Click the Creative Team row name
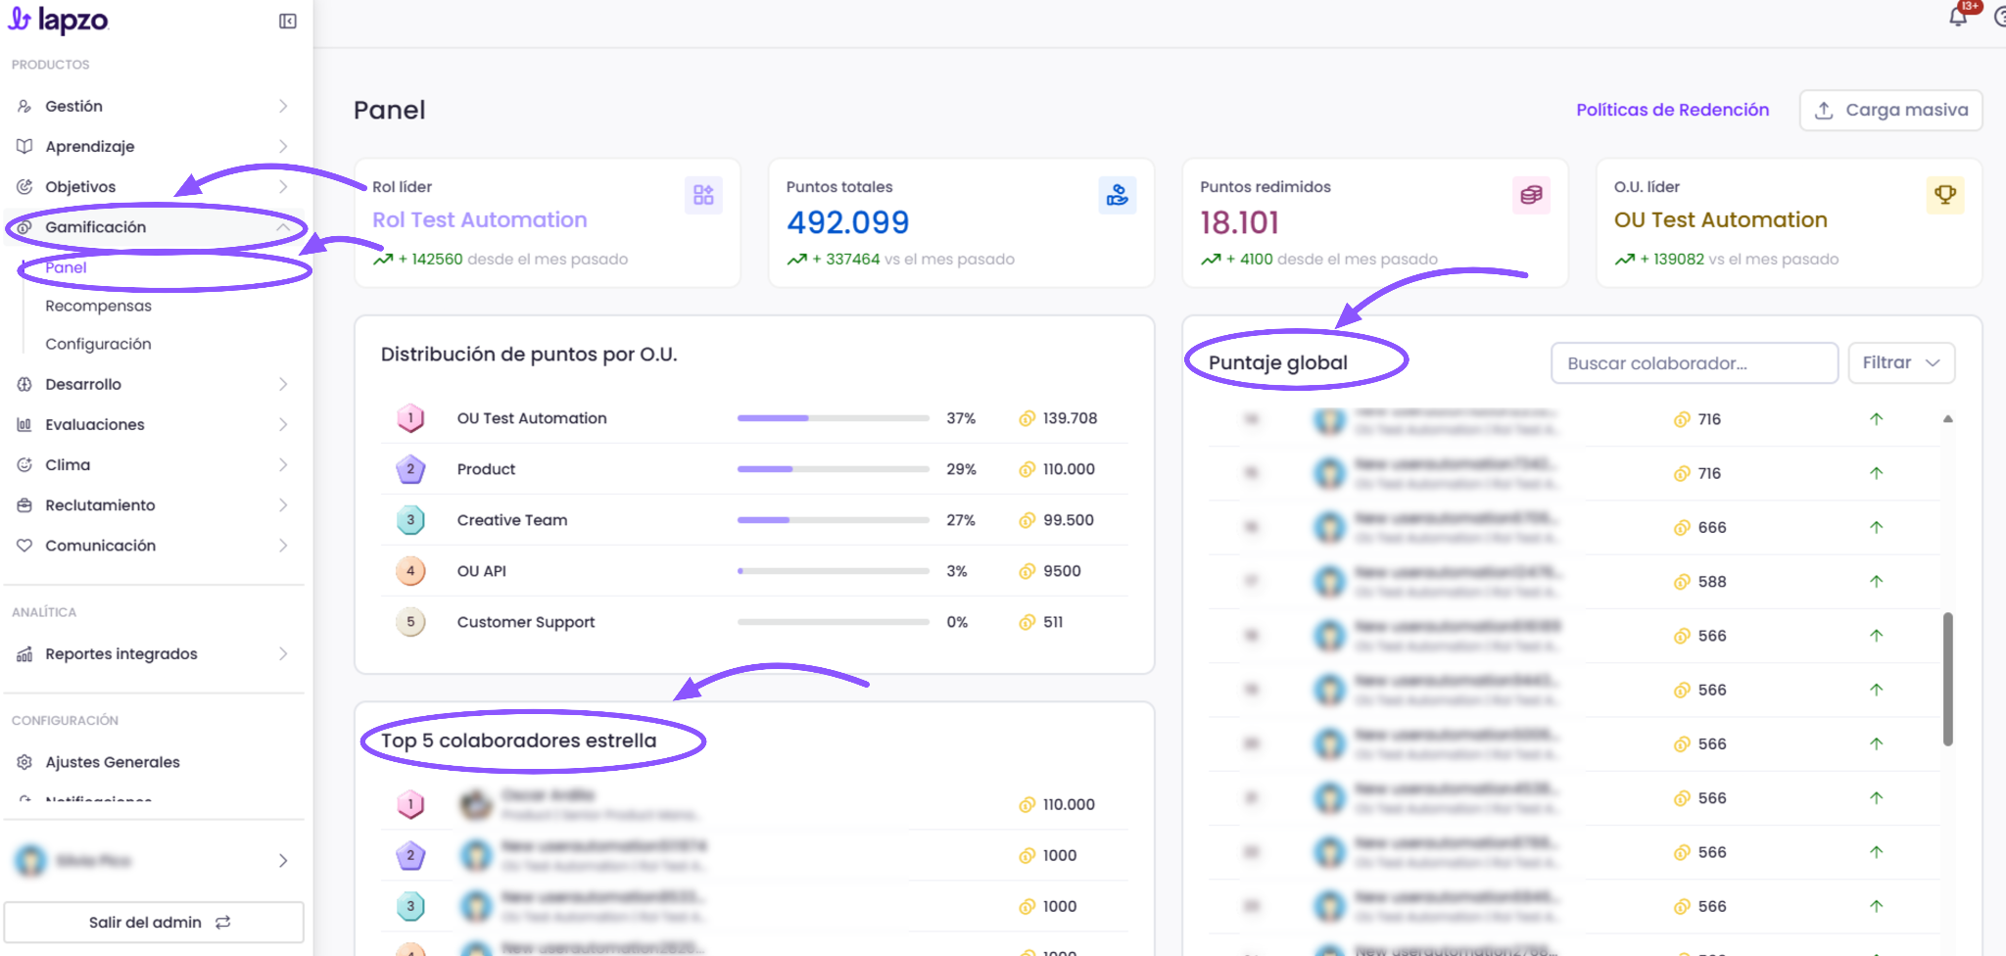 coord(512,520)
